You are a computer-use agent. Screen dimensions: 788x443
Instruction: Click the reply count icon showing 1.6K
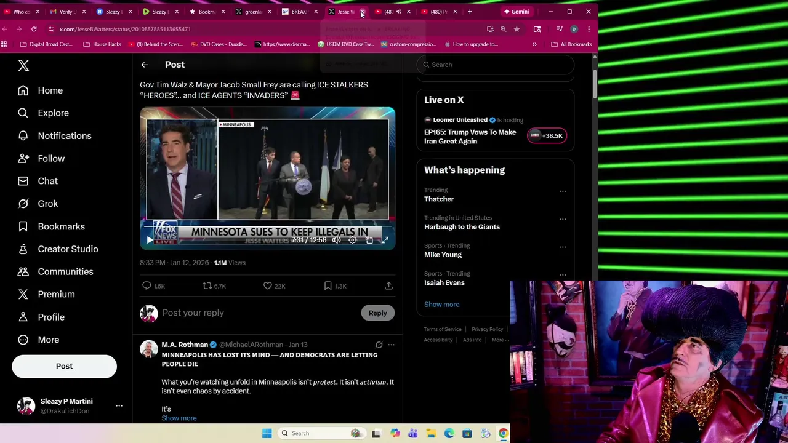(x=153, y=285)
